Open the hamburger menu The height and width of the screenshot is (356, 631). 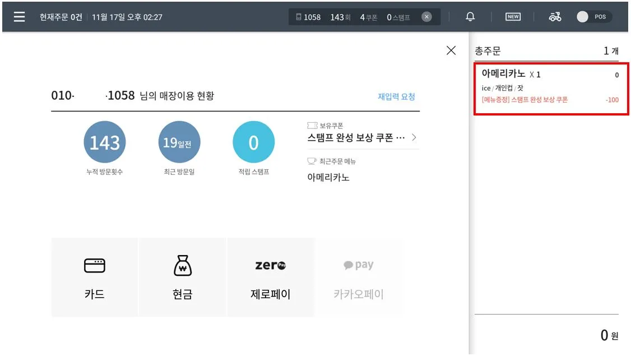[x=19, y=16]
